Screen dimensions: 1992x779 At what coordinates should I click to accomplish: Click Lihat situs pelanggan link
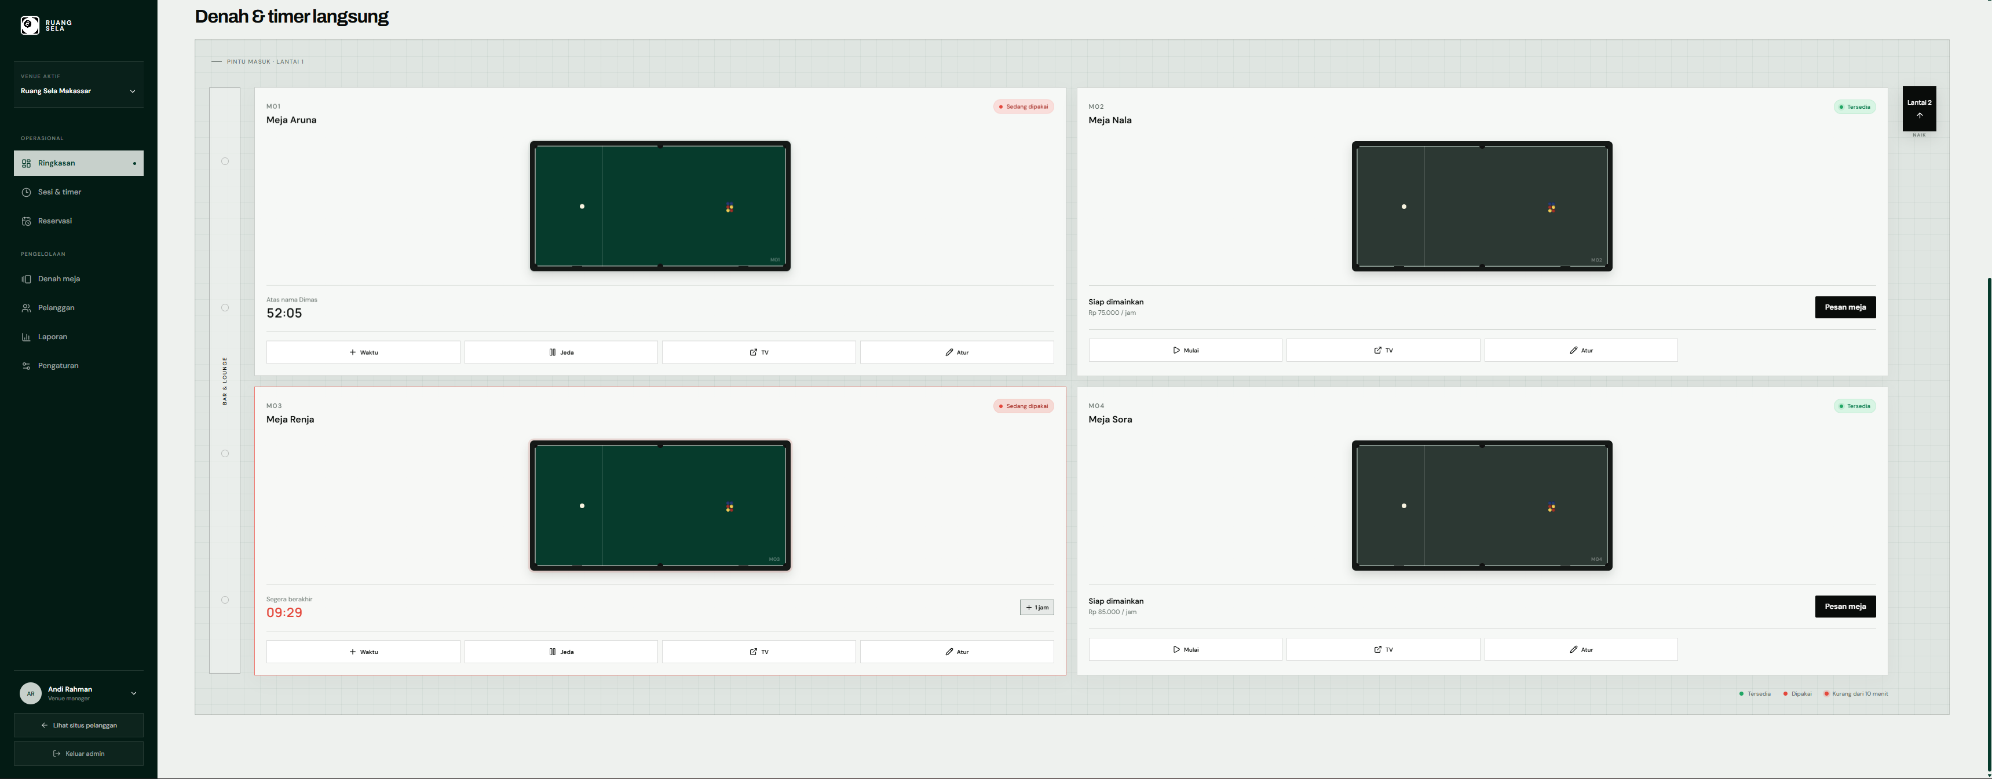click(79, 726)
